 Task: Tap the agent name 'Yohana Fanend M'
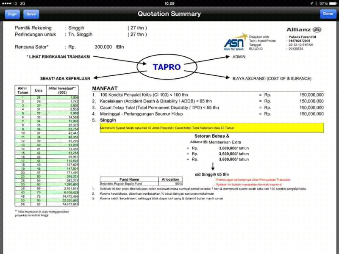coord(302,37)
